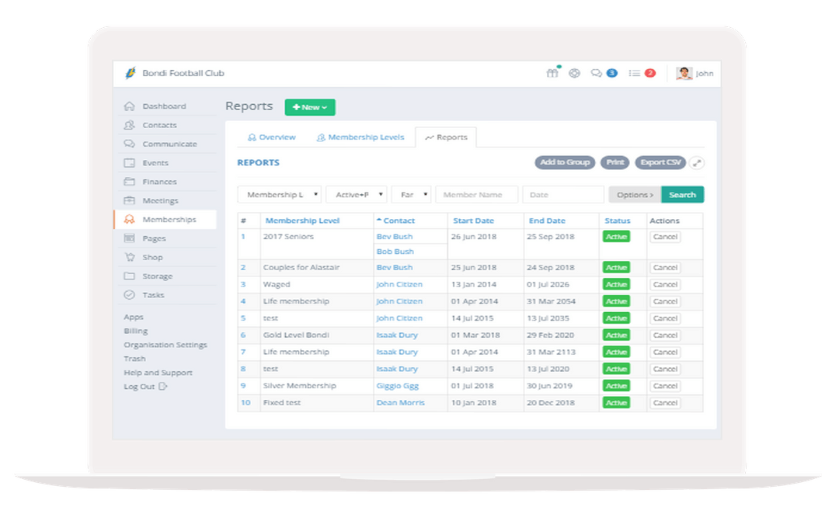This screenshot has height=507, width=839.
Task: Export the report as CSV
Action: coord(660,162)
